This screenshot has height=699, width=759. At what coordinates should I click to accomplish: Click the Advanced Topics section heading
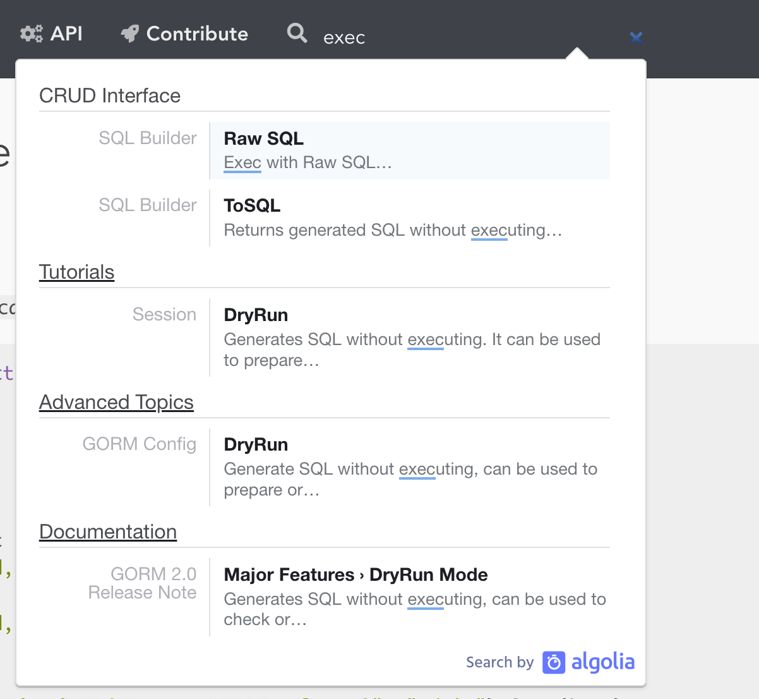pyautogui.click(x=116, y=403)
